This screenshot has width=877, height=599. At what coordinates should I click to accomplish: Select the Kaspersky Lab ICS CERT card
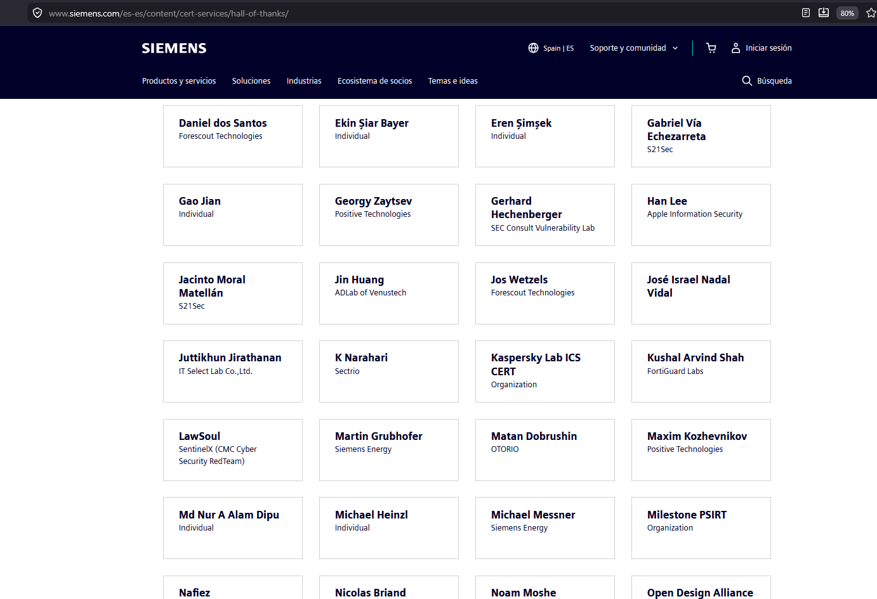click(545, 371)
